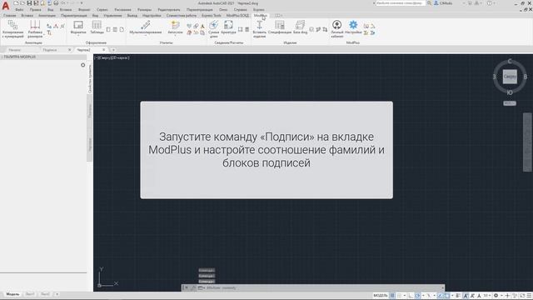Open the Автослои tool
533x300 pixels.
coord(175,27)
